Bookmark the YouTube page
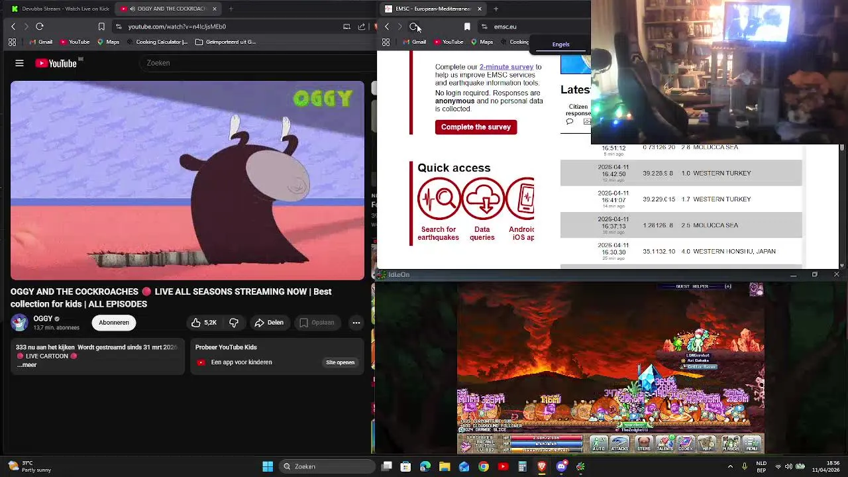This screenshot has width=848, height=477. (x=101, y=26)
